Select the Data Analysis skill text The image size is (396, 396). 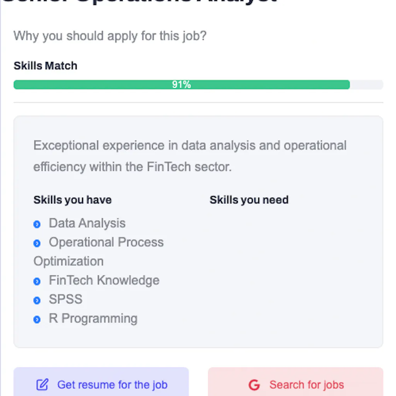(87, 223)
